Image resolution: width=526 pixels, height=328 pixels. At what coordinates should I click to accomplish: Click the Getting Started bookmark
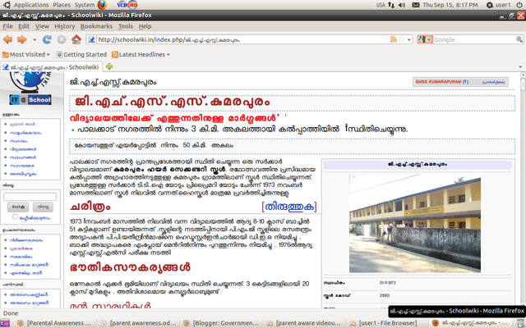(81, 55)
